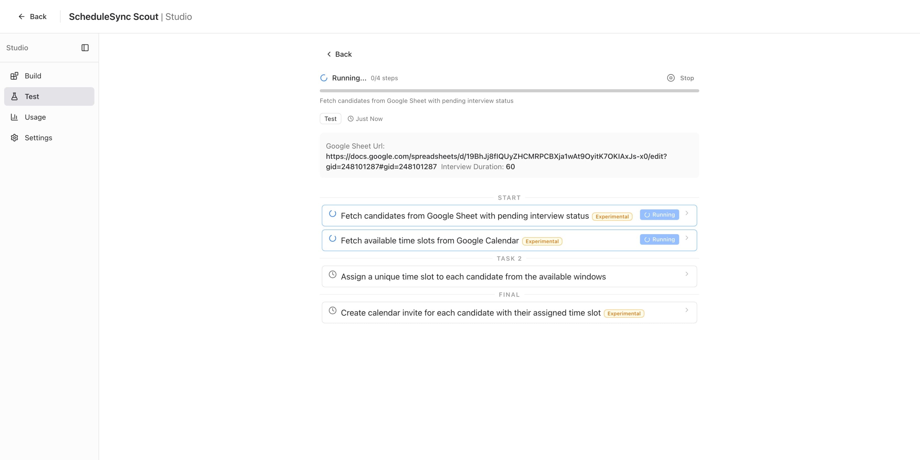Expand the Assign a unique time slot step
This screenshot has width=920, height=460.
pyautogui.click(x=686, y=274)
